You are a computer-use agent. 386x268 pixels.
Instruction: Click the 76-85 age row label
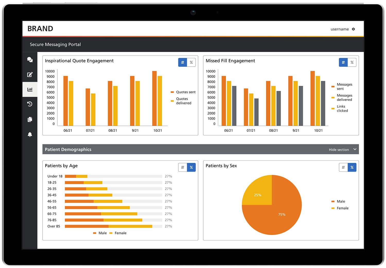click(x=52, y=220)
